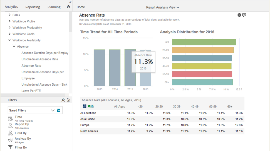
Task: Collapse the navigation menu with the double chevron
Action: (x=68, y=7)
